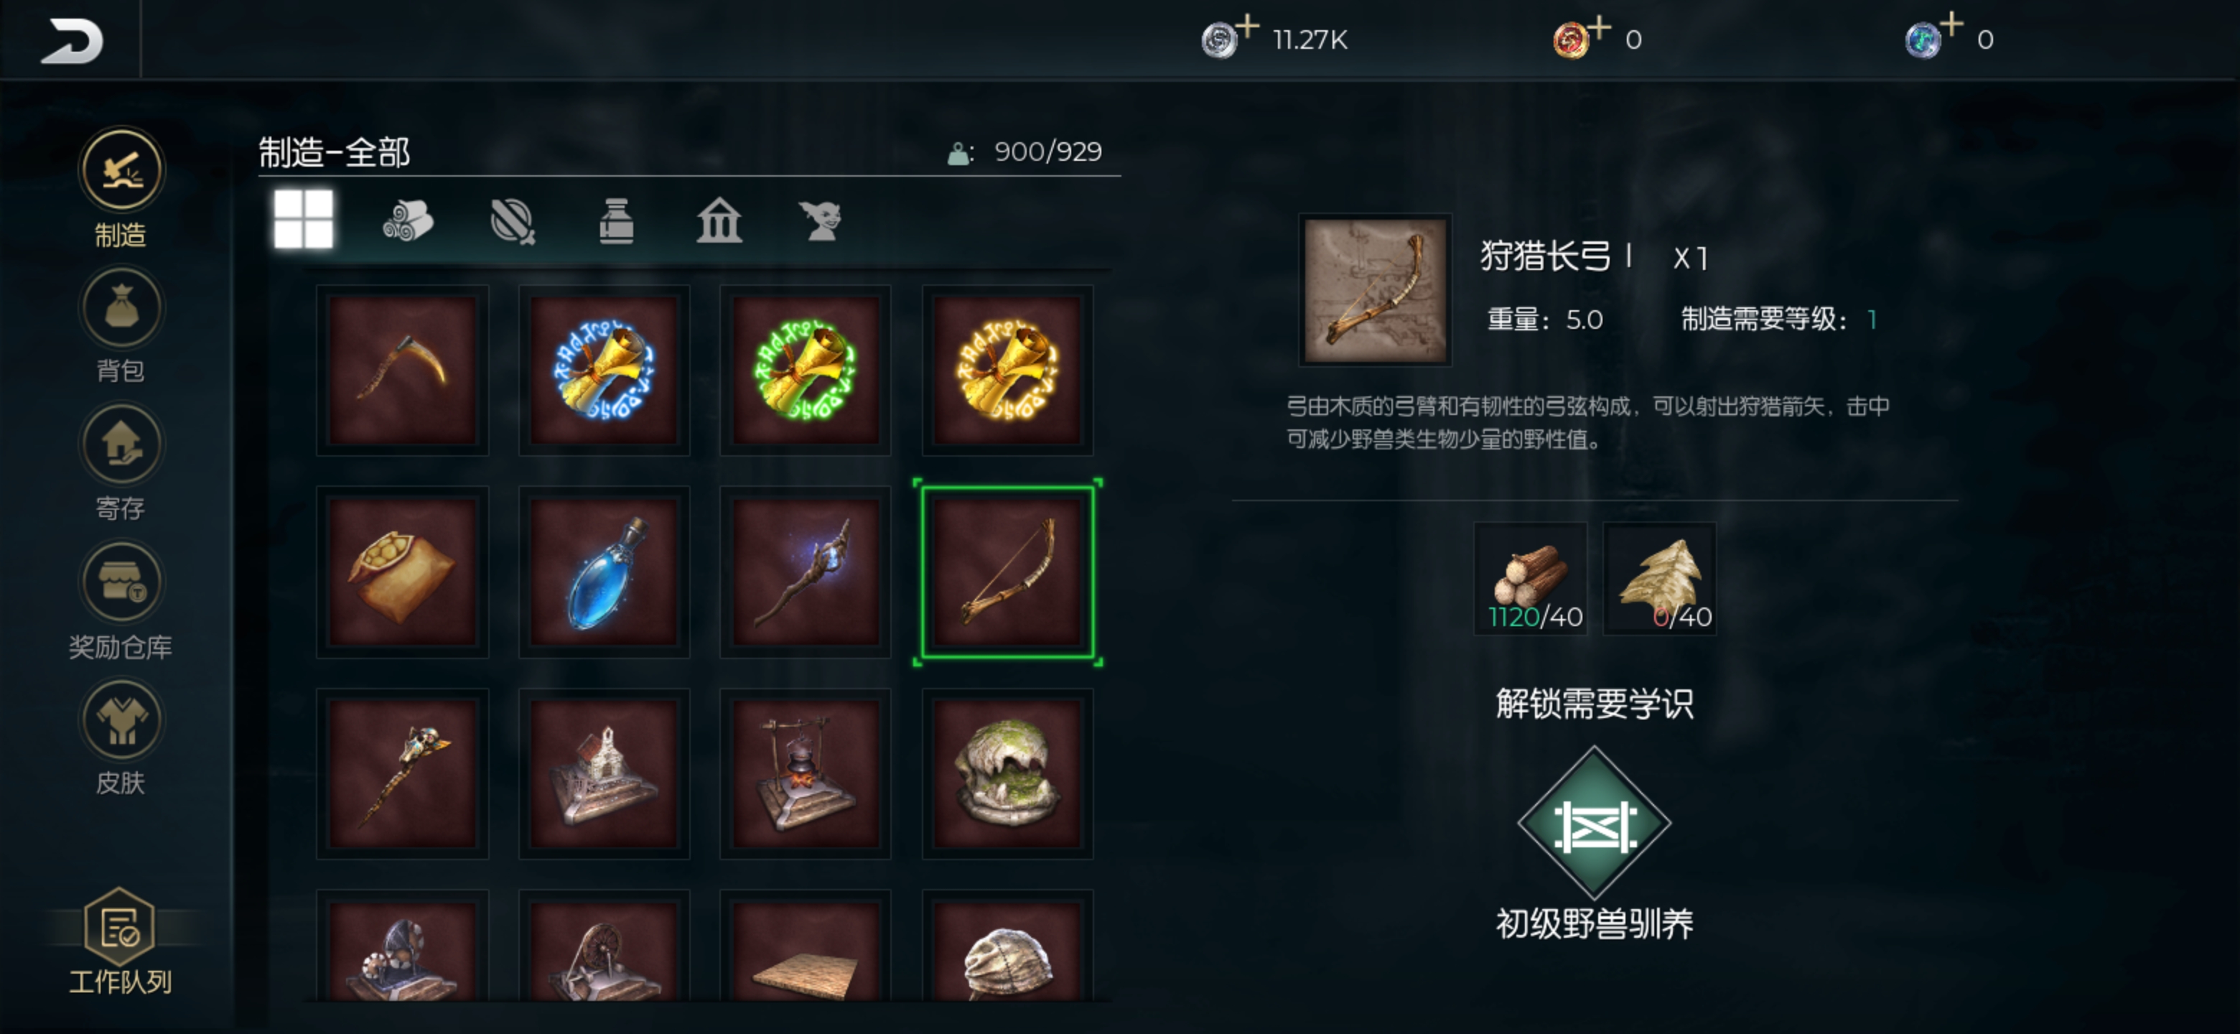2240x1034 pixels.
Task: Tap the 初级野兽驯养 knowledge diamond icon
Action: tap(1593, 821)
